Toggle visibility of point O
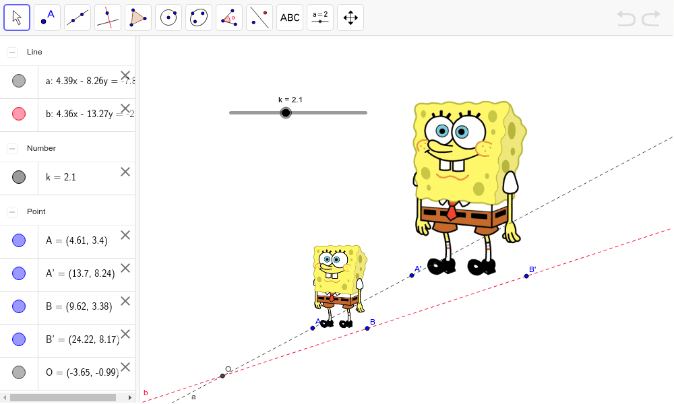This screenshot has width=674, height=404. (x=19, y=372)
